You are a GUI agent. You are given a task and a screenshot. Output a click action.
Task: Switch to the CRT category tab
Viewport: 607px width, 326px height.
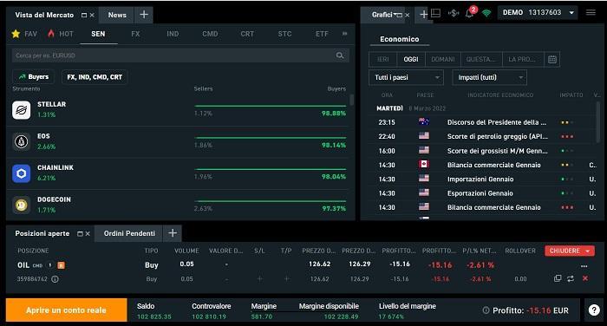click(247, 34)
